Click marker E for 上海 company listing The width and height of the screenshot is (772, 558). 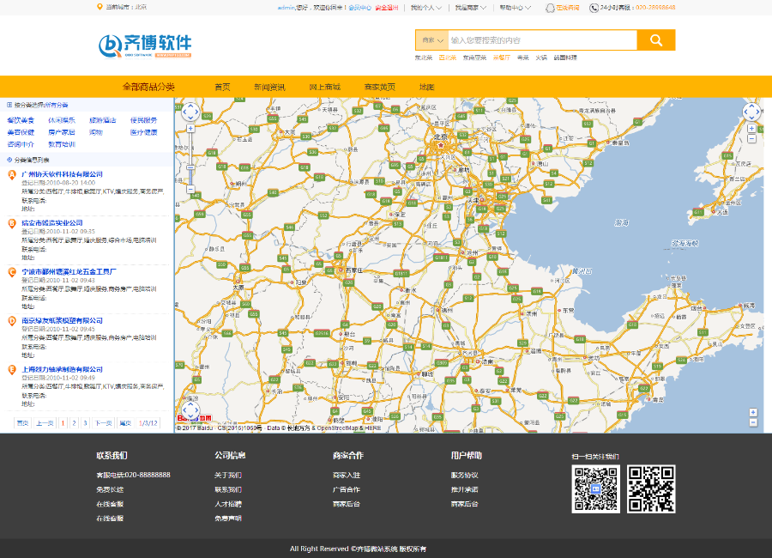pos(12,370)
